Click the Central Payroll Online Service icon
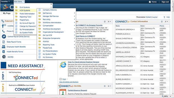 4,36
